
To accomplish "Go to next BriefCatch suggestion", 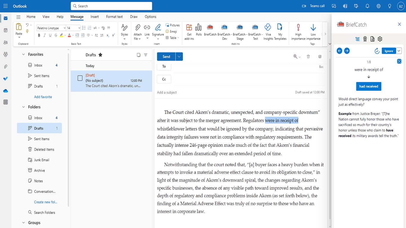I will 347,51.
